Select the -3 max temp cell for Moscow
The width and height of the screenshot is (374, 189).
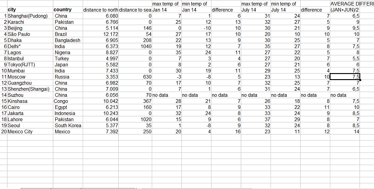pos(167,77)
